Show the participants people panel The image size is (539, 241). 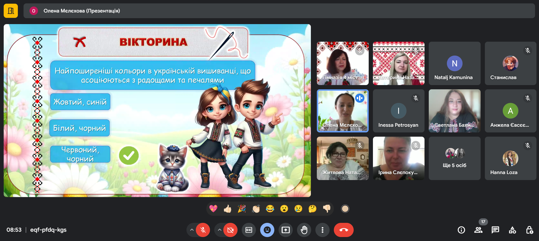[478, 230]
